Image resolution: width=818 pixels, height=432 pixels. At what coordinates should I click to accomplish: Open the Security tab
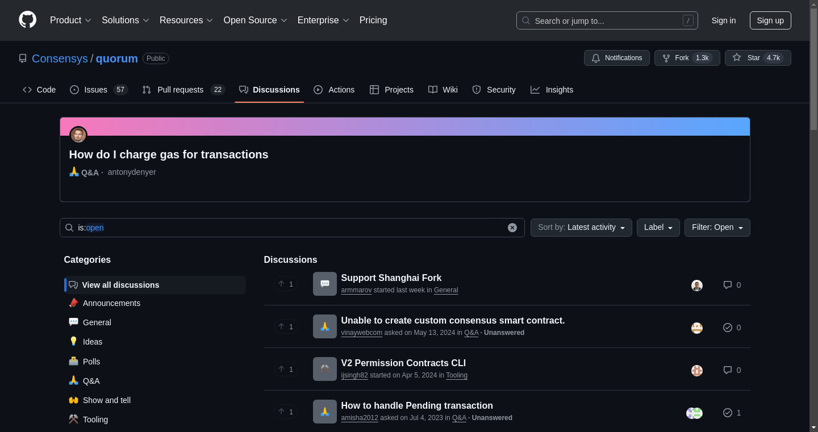[x=494, y=90]
